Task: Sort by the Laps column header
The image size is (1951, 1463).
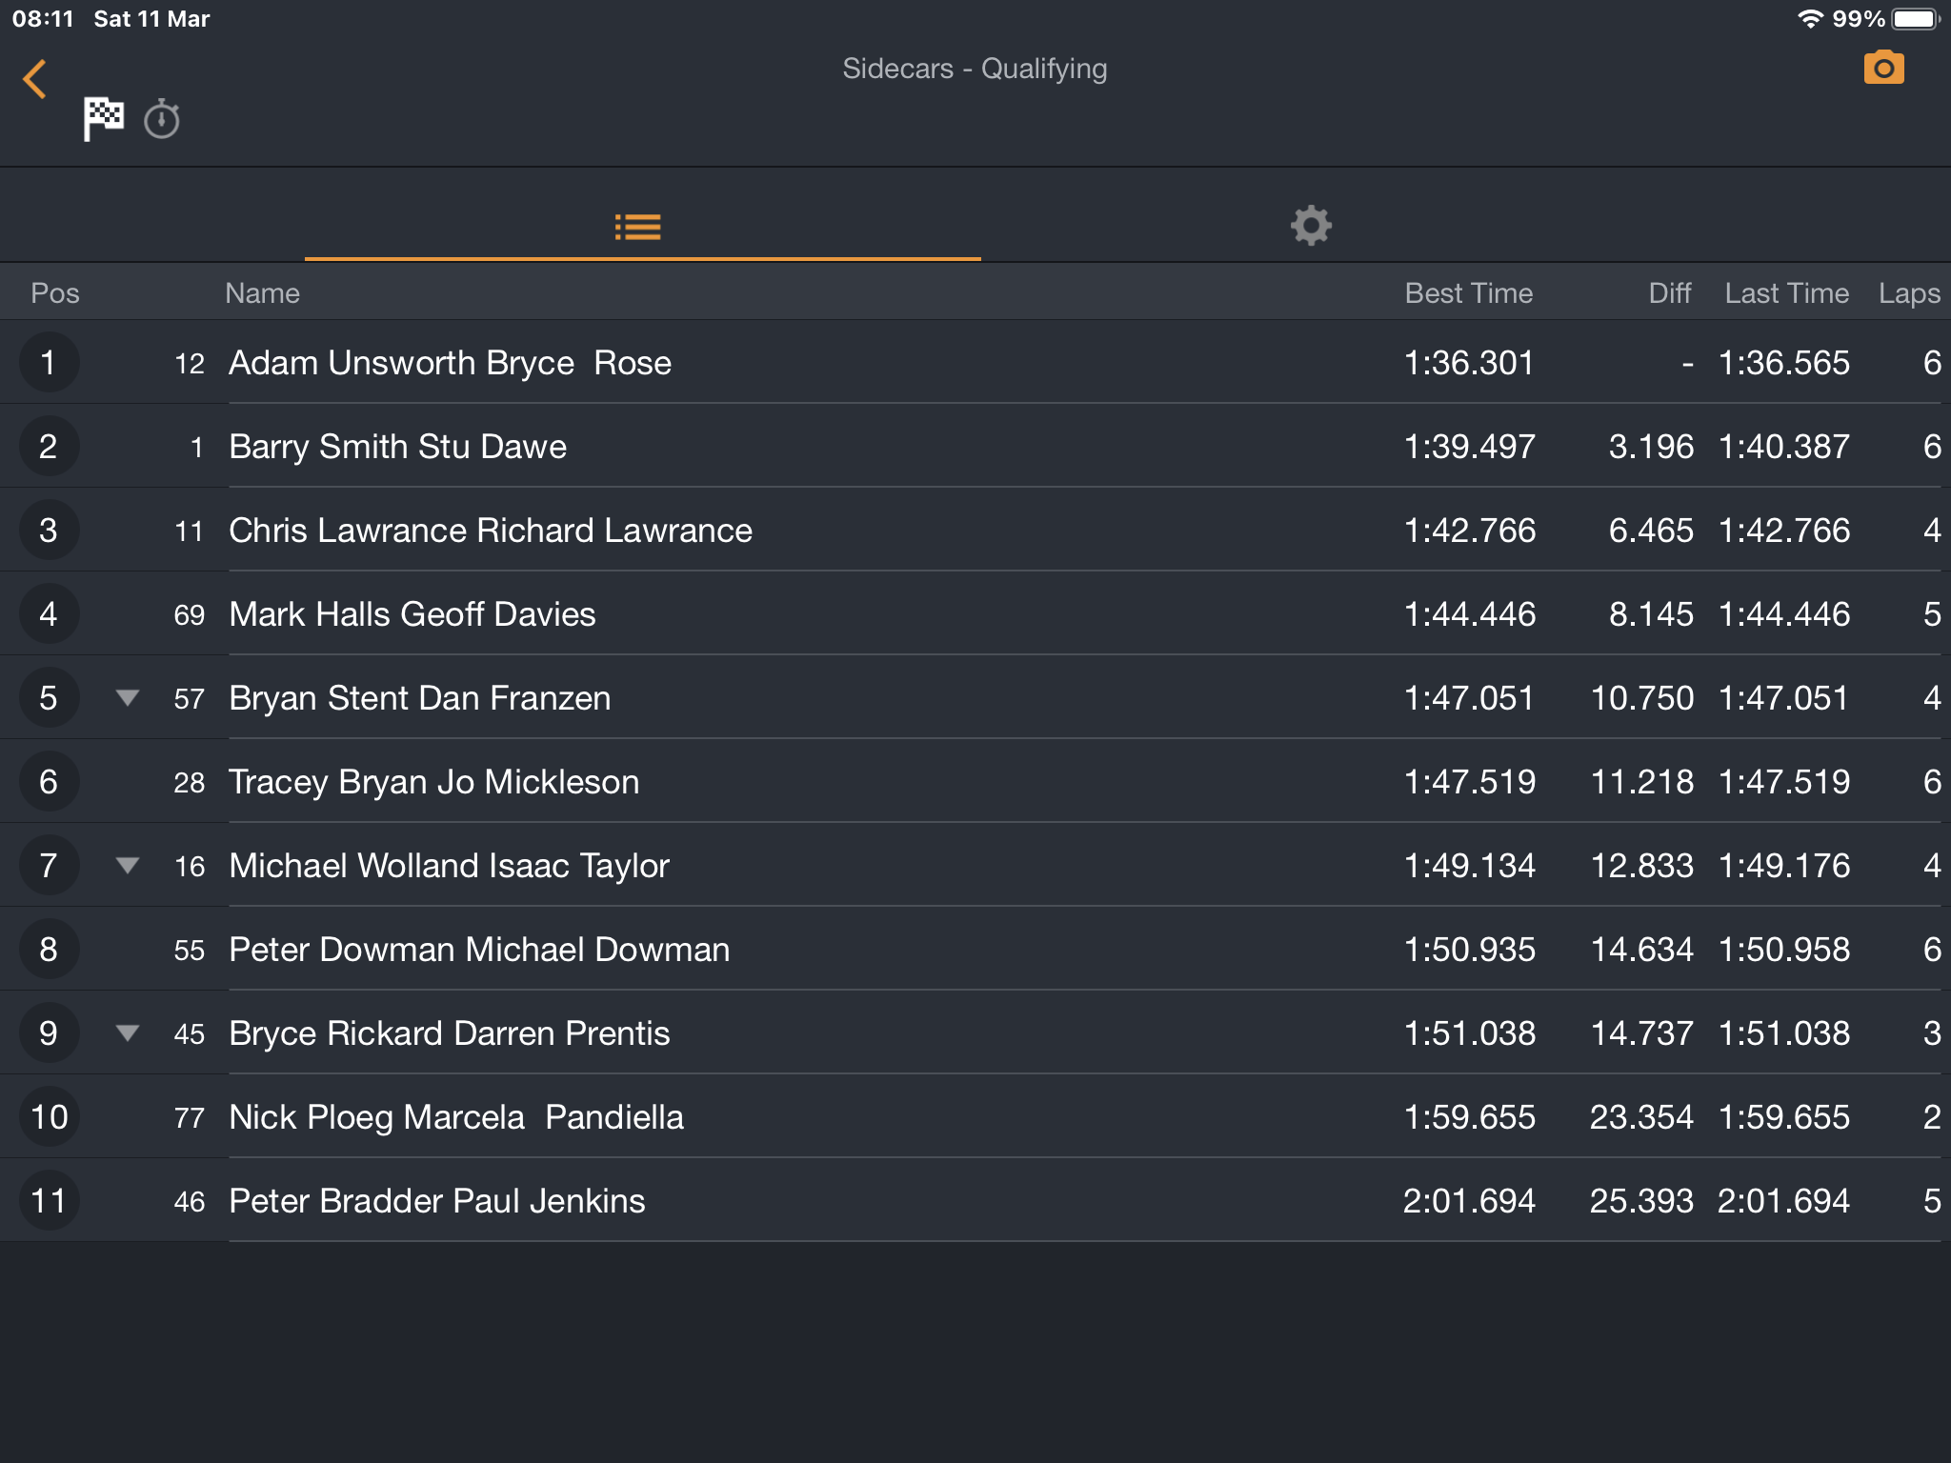Action: coord(1909,293)
